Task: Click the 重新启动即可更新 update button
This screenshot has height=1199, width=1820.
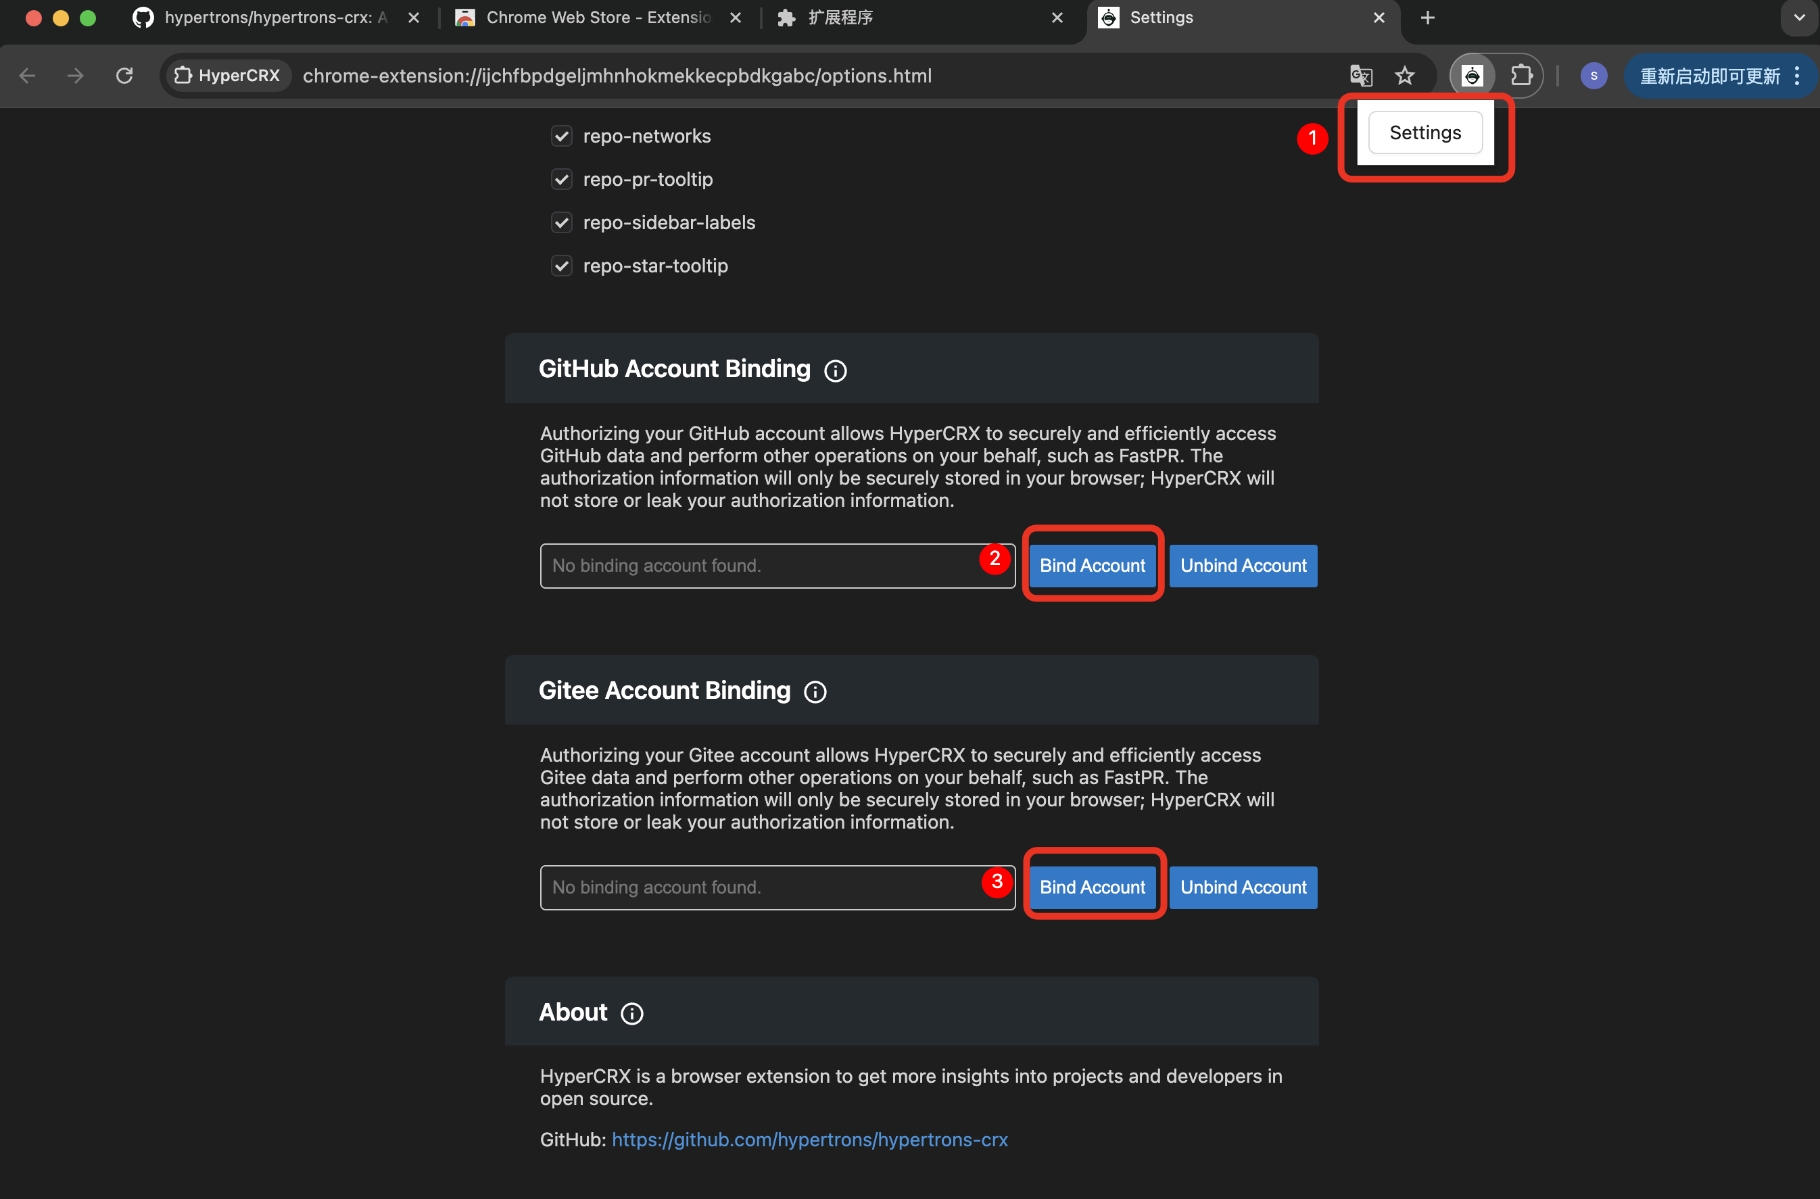Action: tap(1720, 76)
